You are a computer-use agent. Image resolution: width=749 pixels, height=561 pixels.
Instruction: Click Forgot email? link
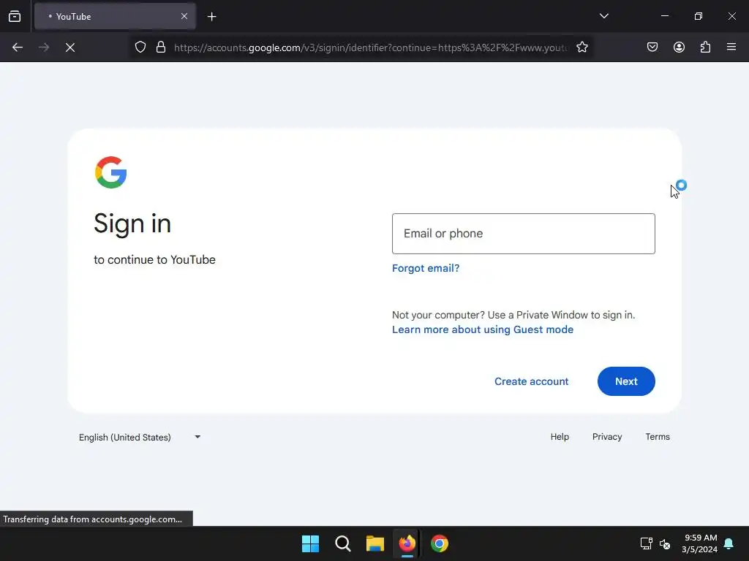pyautogui.click(x=426, y=268)
